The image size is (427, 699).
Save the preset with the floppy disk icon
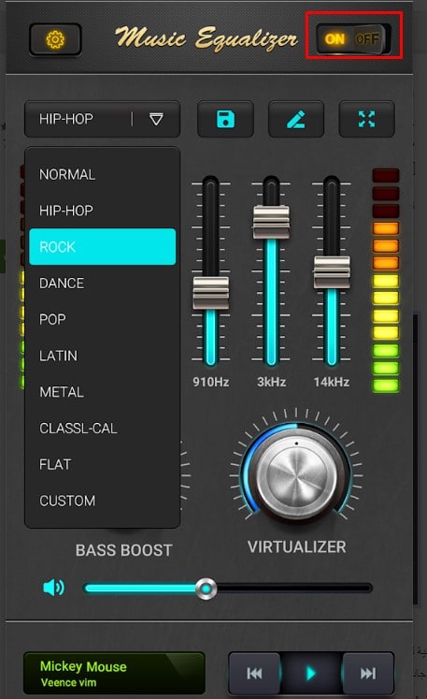225,119
